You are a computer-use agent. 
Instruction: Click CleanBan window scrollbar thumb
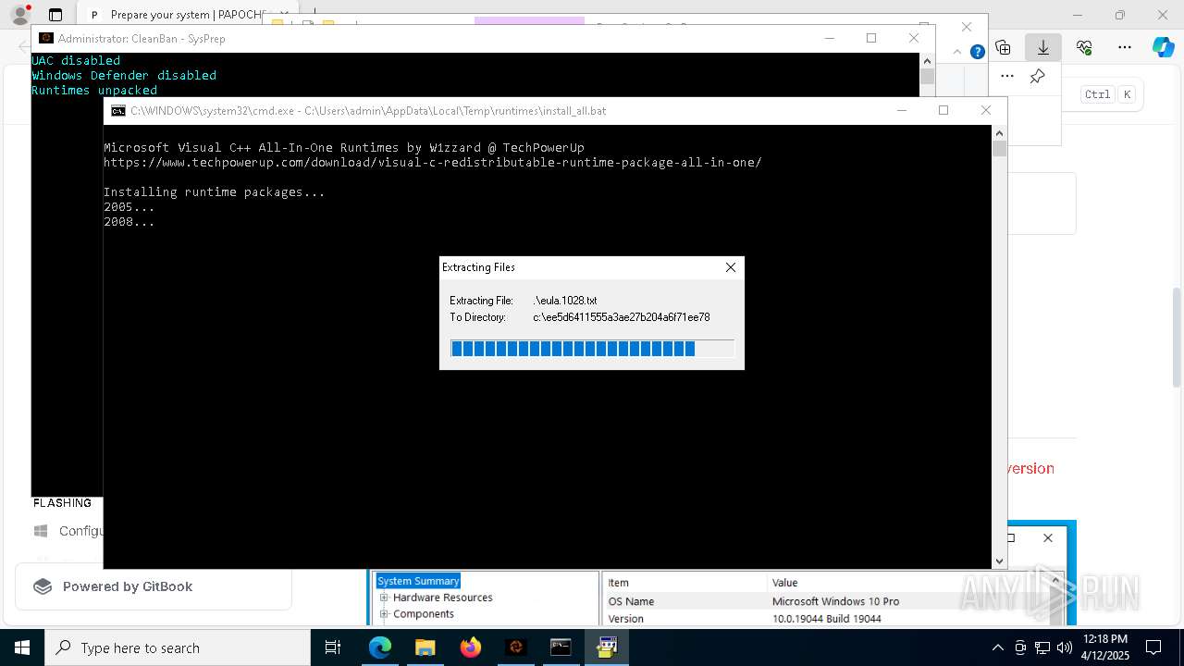pos(928,77)
